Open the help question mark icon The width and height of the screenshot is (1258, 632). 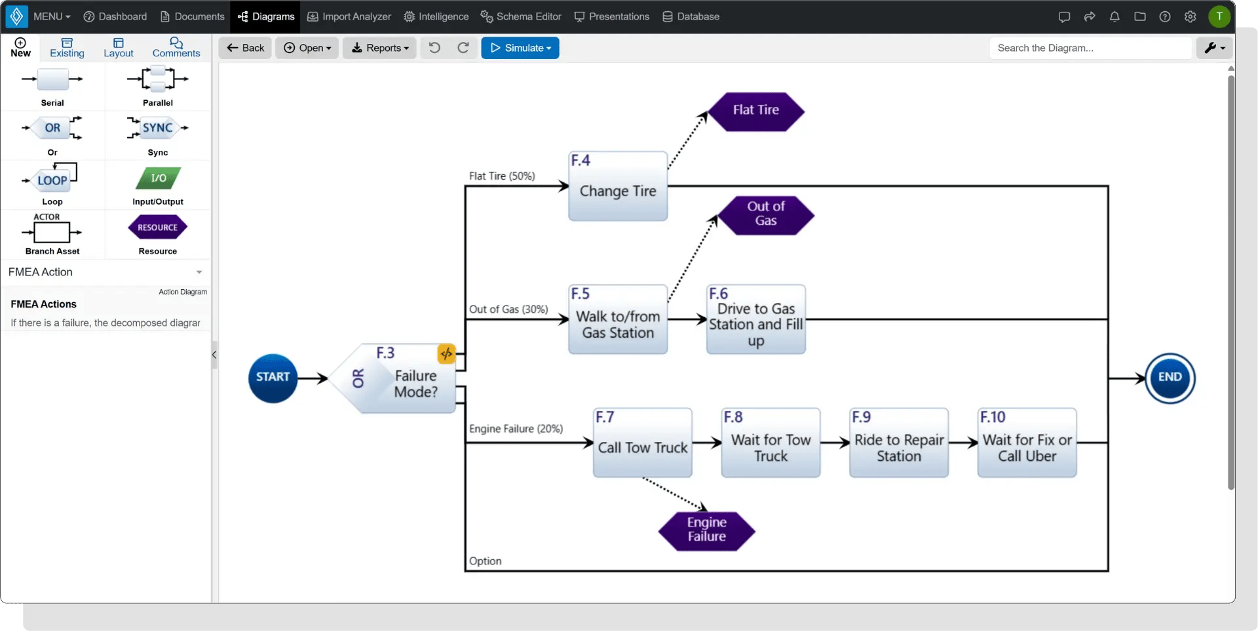(x=1165, y=17)
